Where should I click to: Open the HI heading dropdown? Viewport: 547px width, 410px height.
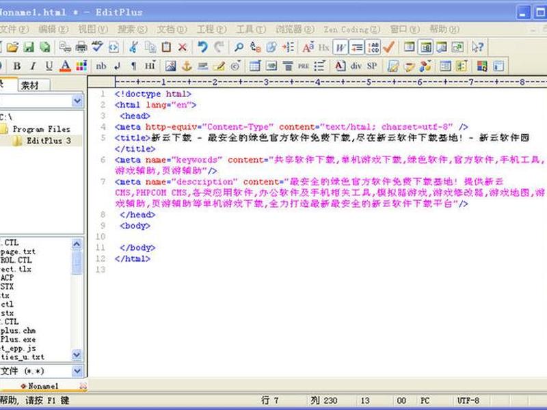point(150,66)
